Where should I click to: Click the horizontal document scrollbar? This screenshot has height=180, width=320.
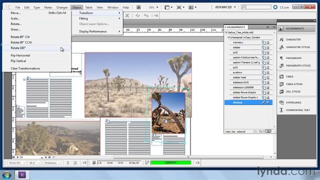188,157
